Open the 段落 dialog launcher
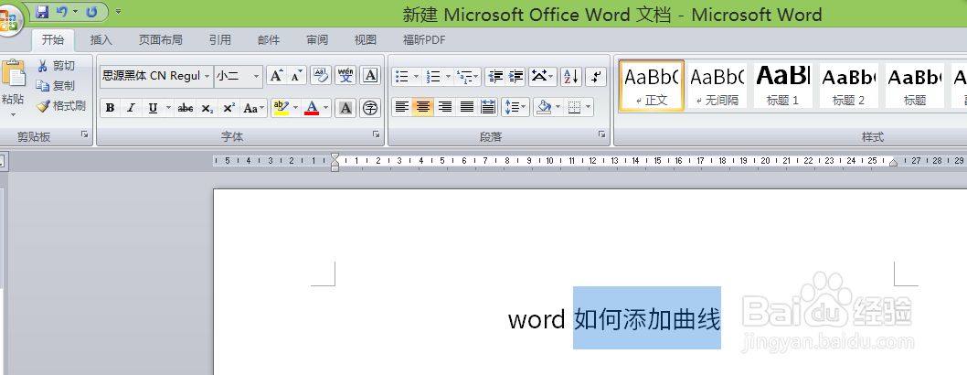Viewport: 967px width, 375px height. click(x=601, y=134)
